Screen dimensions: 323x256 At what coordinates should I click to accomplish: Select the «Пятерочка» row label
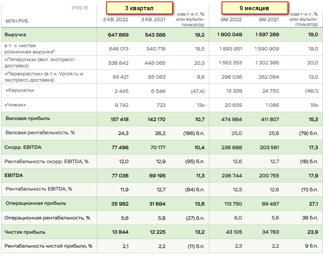pyautogui.click(x=40, y=63)
